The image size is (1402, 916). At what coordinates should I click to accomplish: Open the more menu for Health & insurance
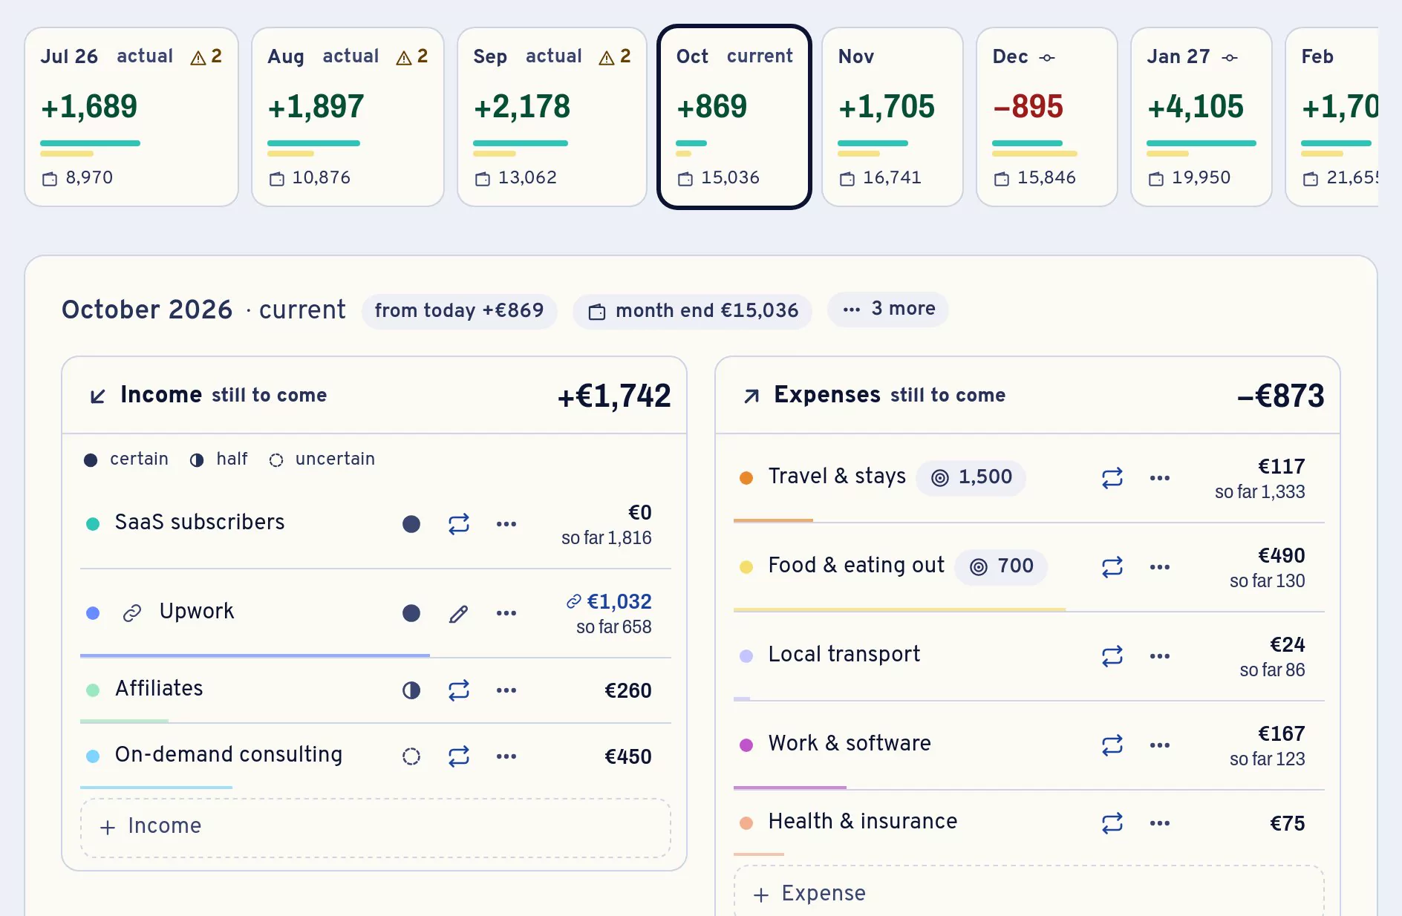click(x=1160, y=823)
